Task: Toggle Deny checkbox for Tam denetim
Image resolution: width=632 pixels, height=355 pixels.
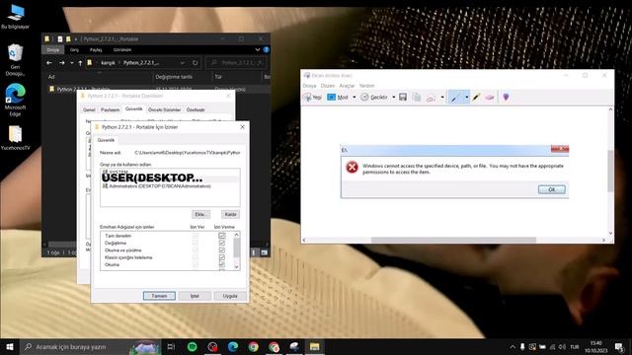Action: point(221,236)
